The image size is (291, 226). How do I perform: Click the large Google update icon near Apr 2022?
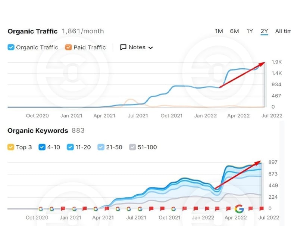239,208
